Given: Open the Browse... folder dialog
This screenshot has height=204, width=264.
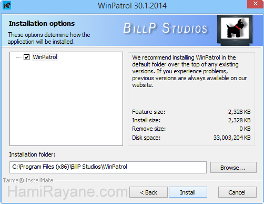Looking at the screenshot, I should [233, 168].
